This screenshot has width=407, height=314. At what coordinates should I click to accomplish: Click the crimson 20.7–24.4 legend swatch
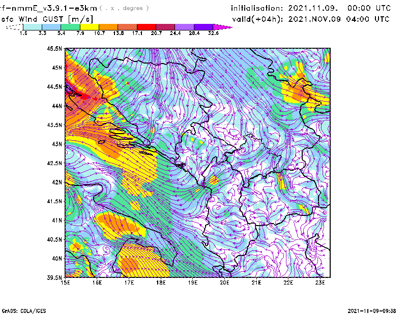pos(166,27)
